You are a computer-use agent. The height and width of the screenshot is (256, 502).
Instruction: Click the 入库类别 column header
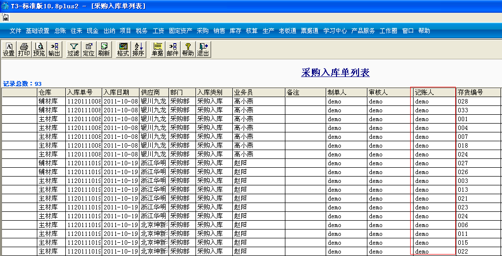tap(214, 93)
